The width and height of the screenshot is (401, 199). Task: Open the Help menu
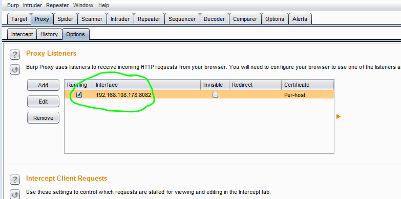pyautogui.click(x=103, y=5)
